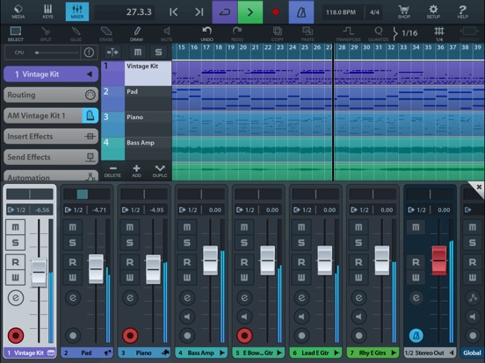Skip to end with forward button
The width and height of the screenshot is (485, 363).
(x=199, y=12)
